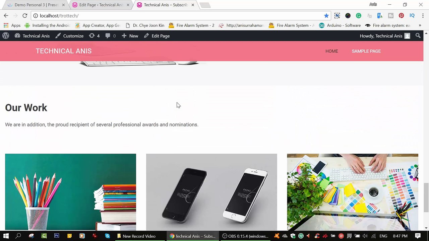Open the Arduino - Software bookmark
This screenshot has width=429, height=241.
pyautogui.click(x=340, y=25)
